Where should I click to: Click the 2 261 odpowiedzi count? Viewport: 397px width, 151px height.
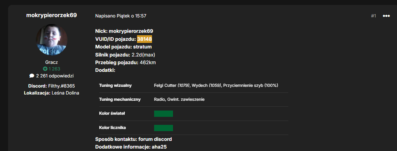pos(55,76)
